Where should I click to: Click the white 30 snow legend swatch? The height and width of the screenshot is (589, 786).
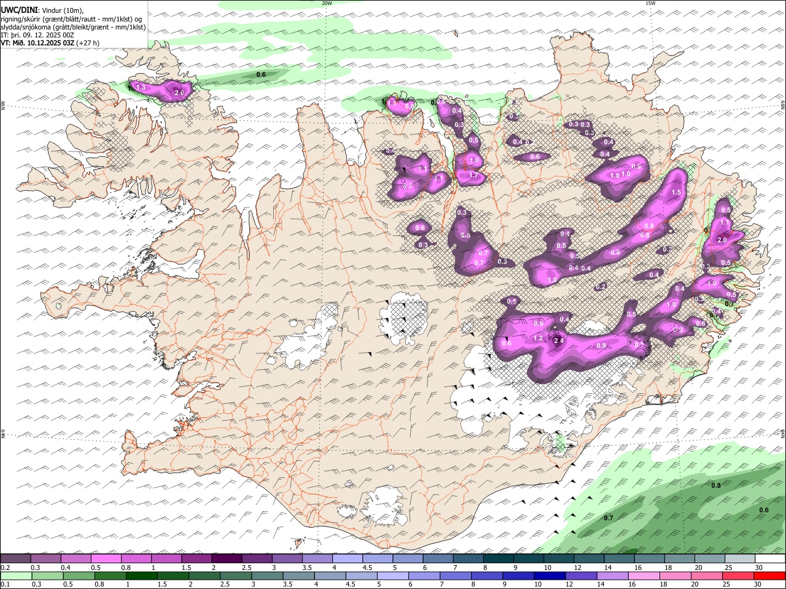tap(769, 559)
